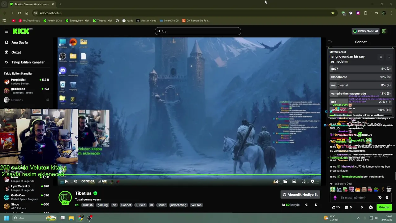Click the purple microphone icon in chat

335,198
